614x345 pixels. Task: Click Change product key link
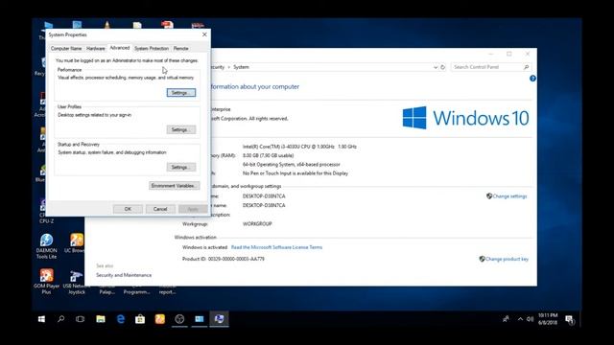click(507, 259)
